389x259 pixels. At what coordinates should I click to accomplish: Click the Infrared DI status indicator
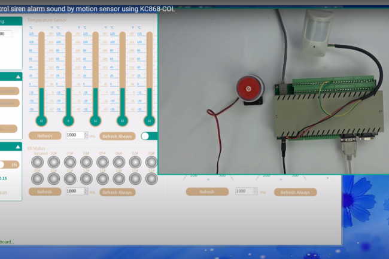point(37,162)
